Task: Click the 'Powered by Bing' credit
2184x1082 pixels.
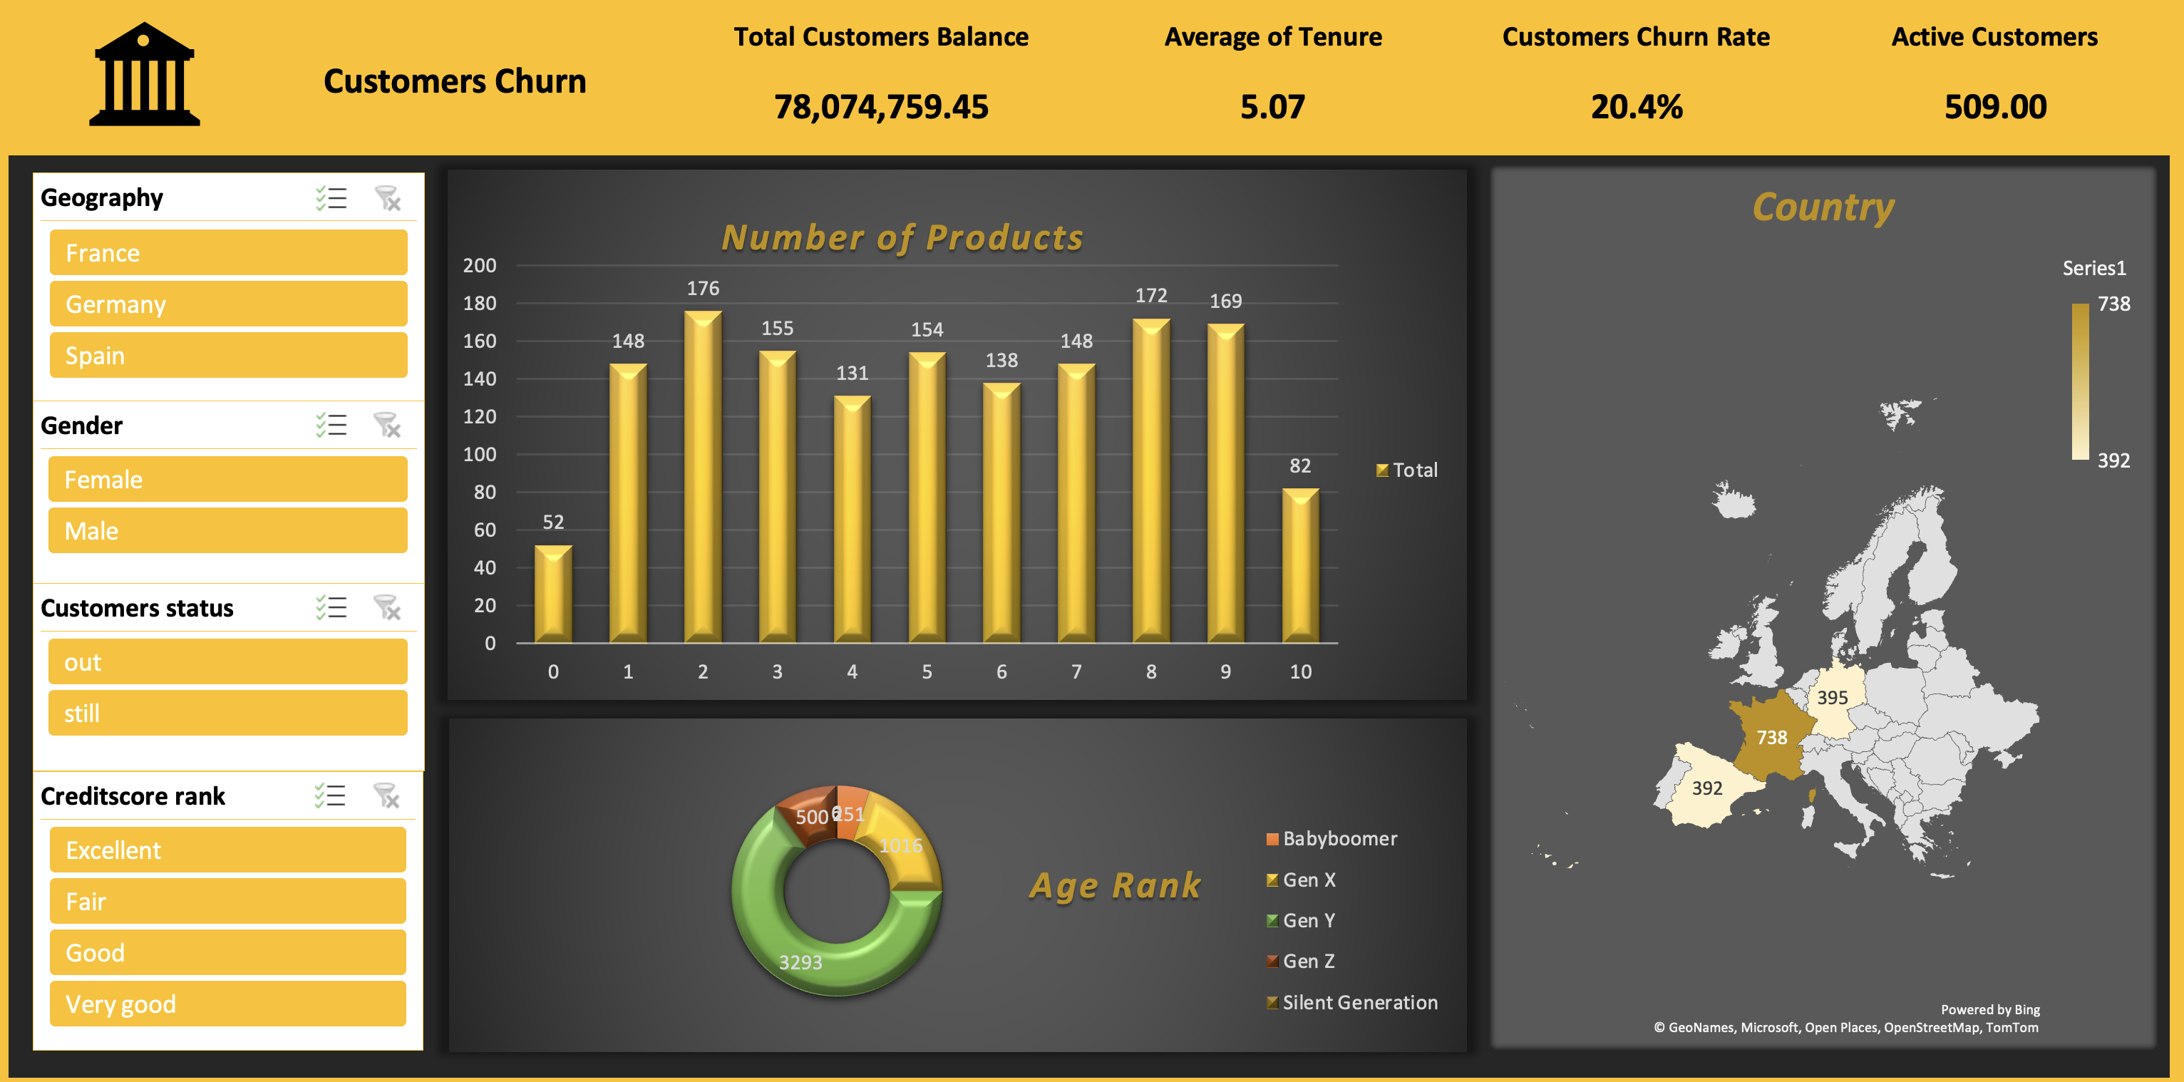Action: 1990,1009
